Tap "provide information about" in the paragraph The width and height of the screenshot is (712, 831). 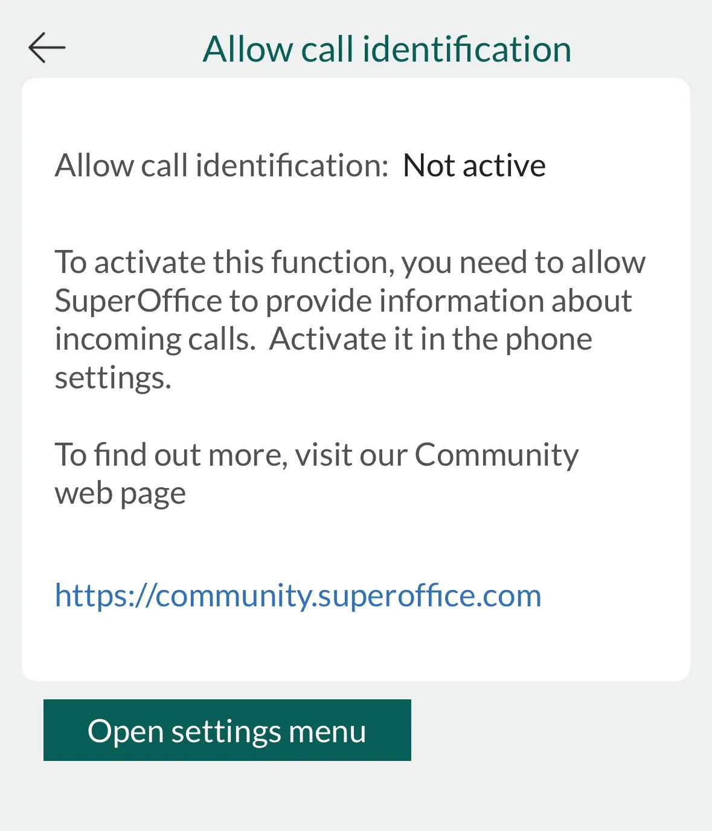449,301
